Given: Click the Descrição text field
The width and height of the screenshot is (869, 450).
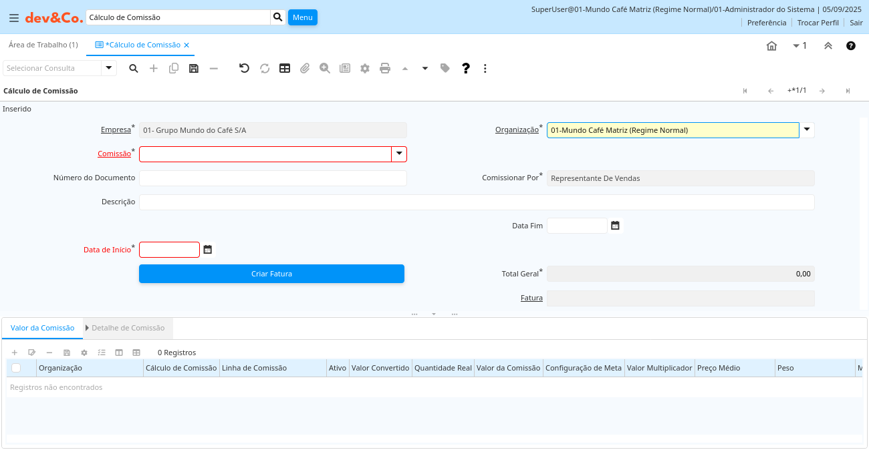Looking at the screenshot, I should (x=477, y=202).
